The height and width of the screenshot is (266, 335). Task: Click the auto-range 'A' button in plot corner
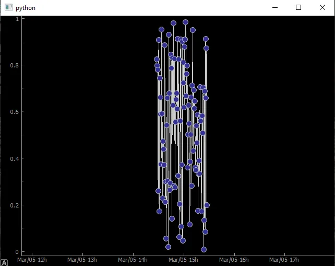[x=4, y=262]
